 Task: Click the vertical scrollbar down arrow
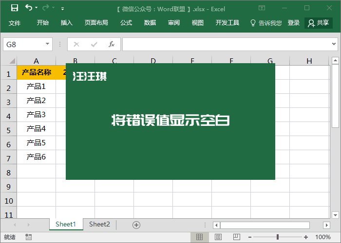click(335, 215)
